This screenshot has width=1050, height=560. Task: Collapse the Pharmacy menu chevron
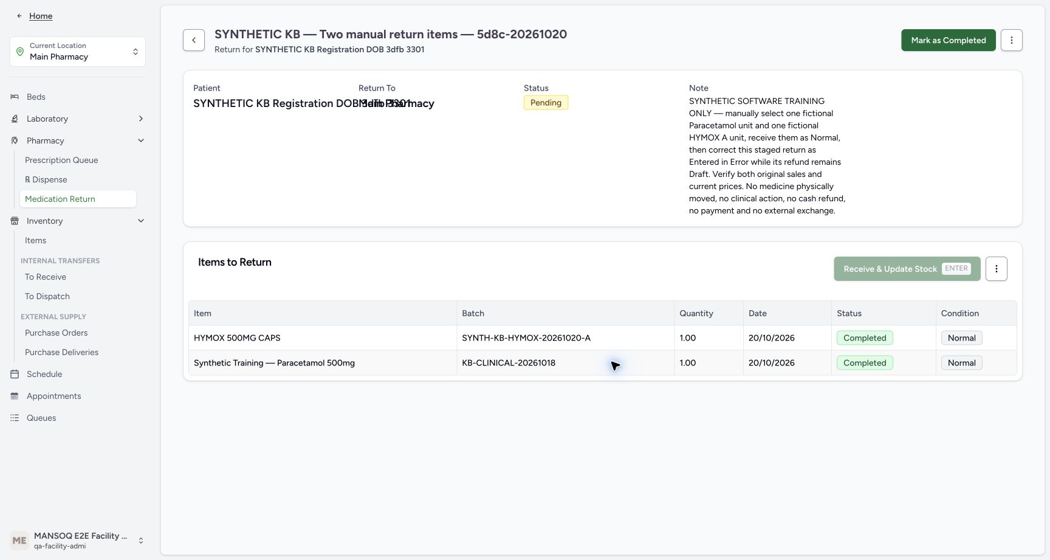(141, 140)
